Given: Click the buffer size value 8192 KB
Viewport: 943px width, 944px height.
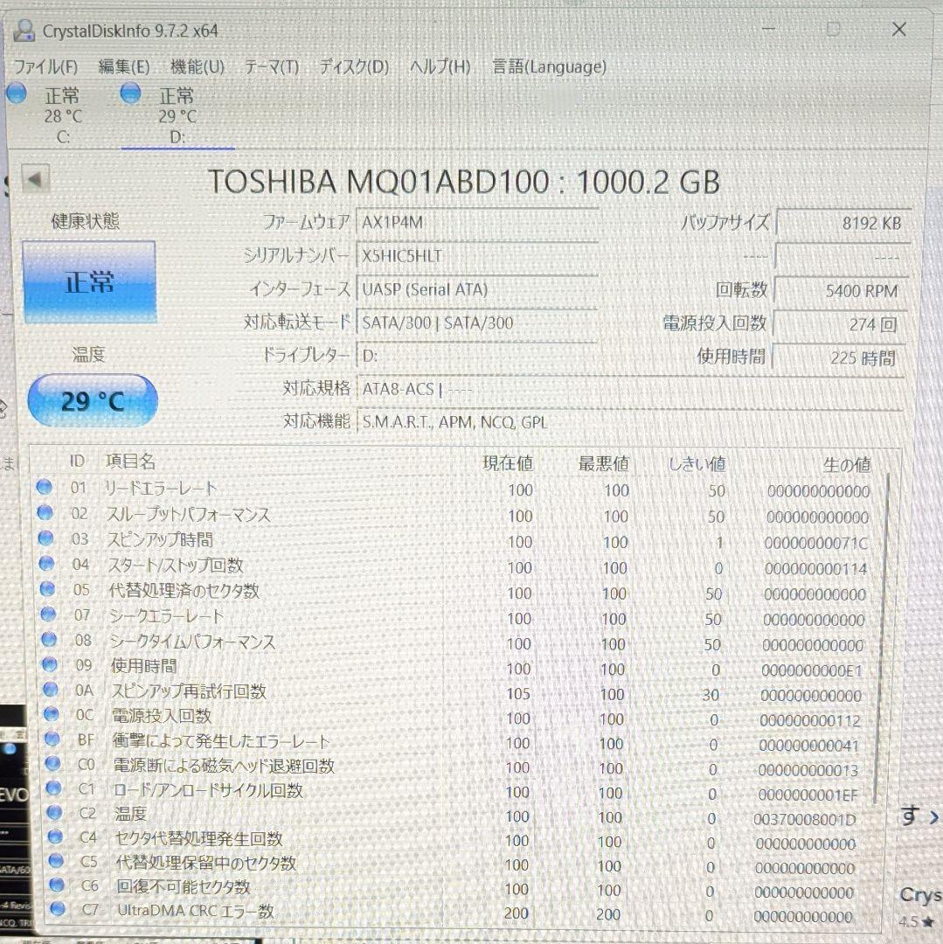Looking at the screenshot, I should pyautogui.click(x=843, y=224).
